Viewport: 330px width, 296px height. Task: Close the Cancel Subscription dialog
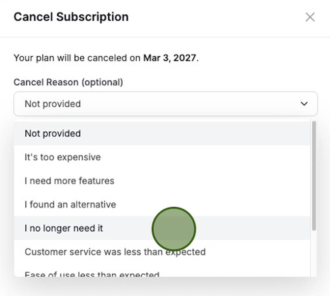(310, 17)
